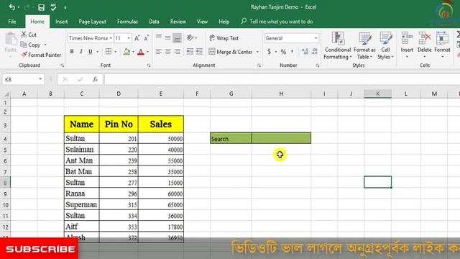The image size is (460, 259).
Task: Switch to the Review tab
Action: tap(178, 22)
